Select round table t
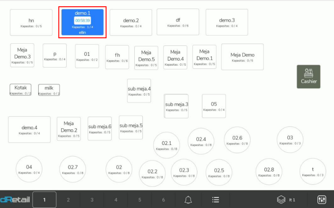The width and height of the screenshot is (334, 208). click(313, 172)
